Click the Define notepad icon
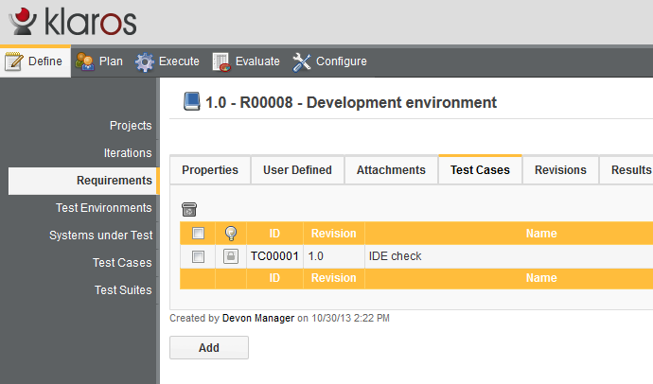This screenshot has width=653, height=384. click(x=14, y=61)
